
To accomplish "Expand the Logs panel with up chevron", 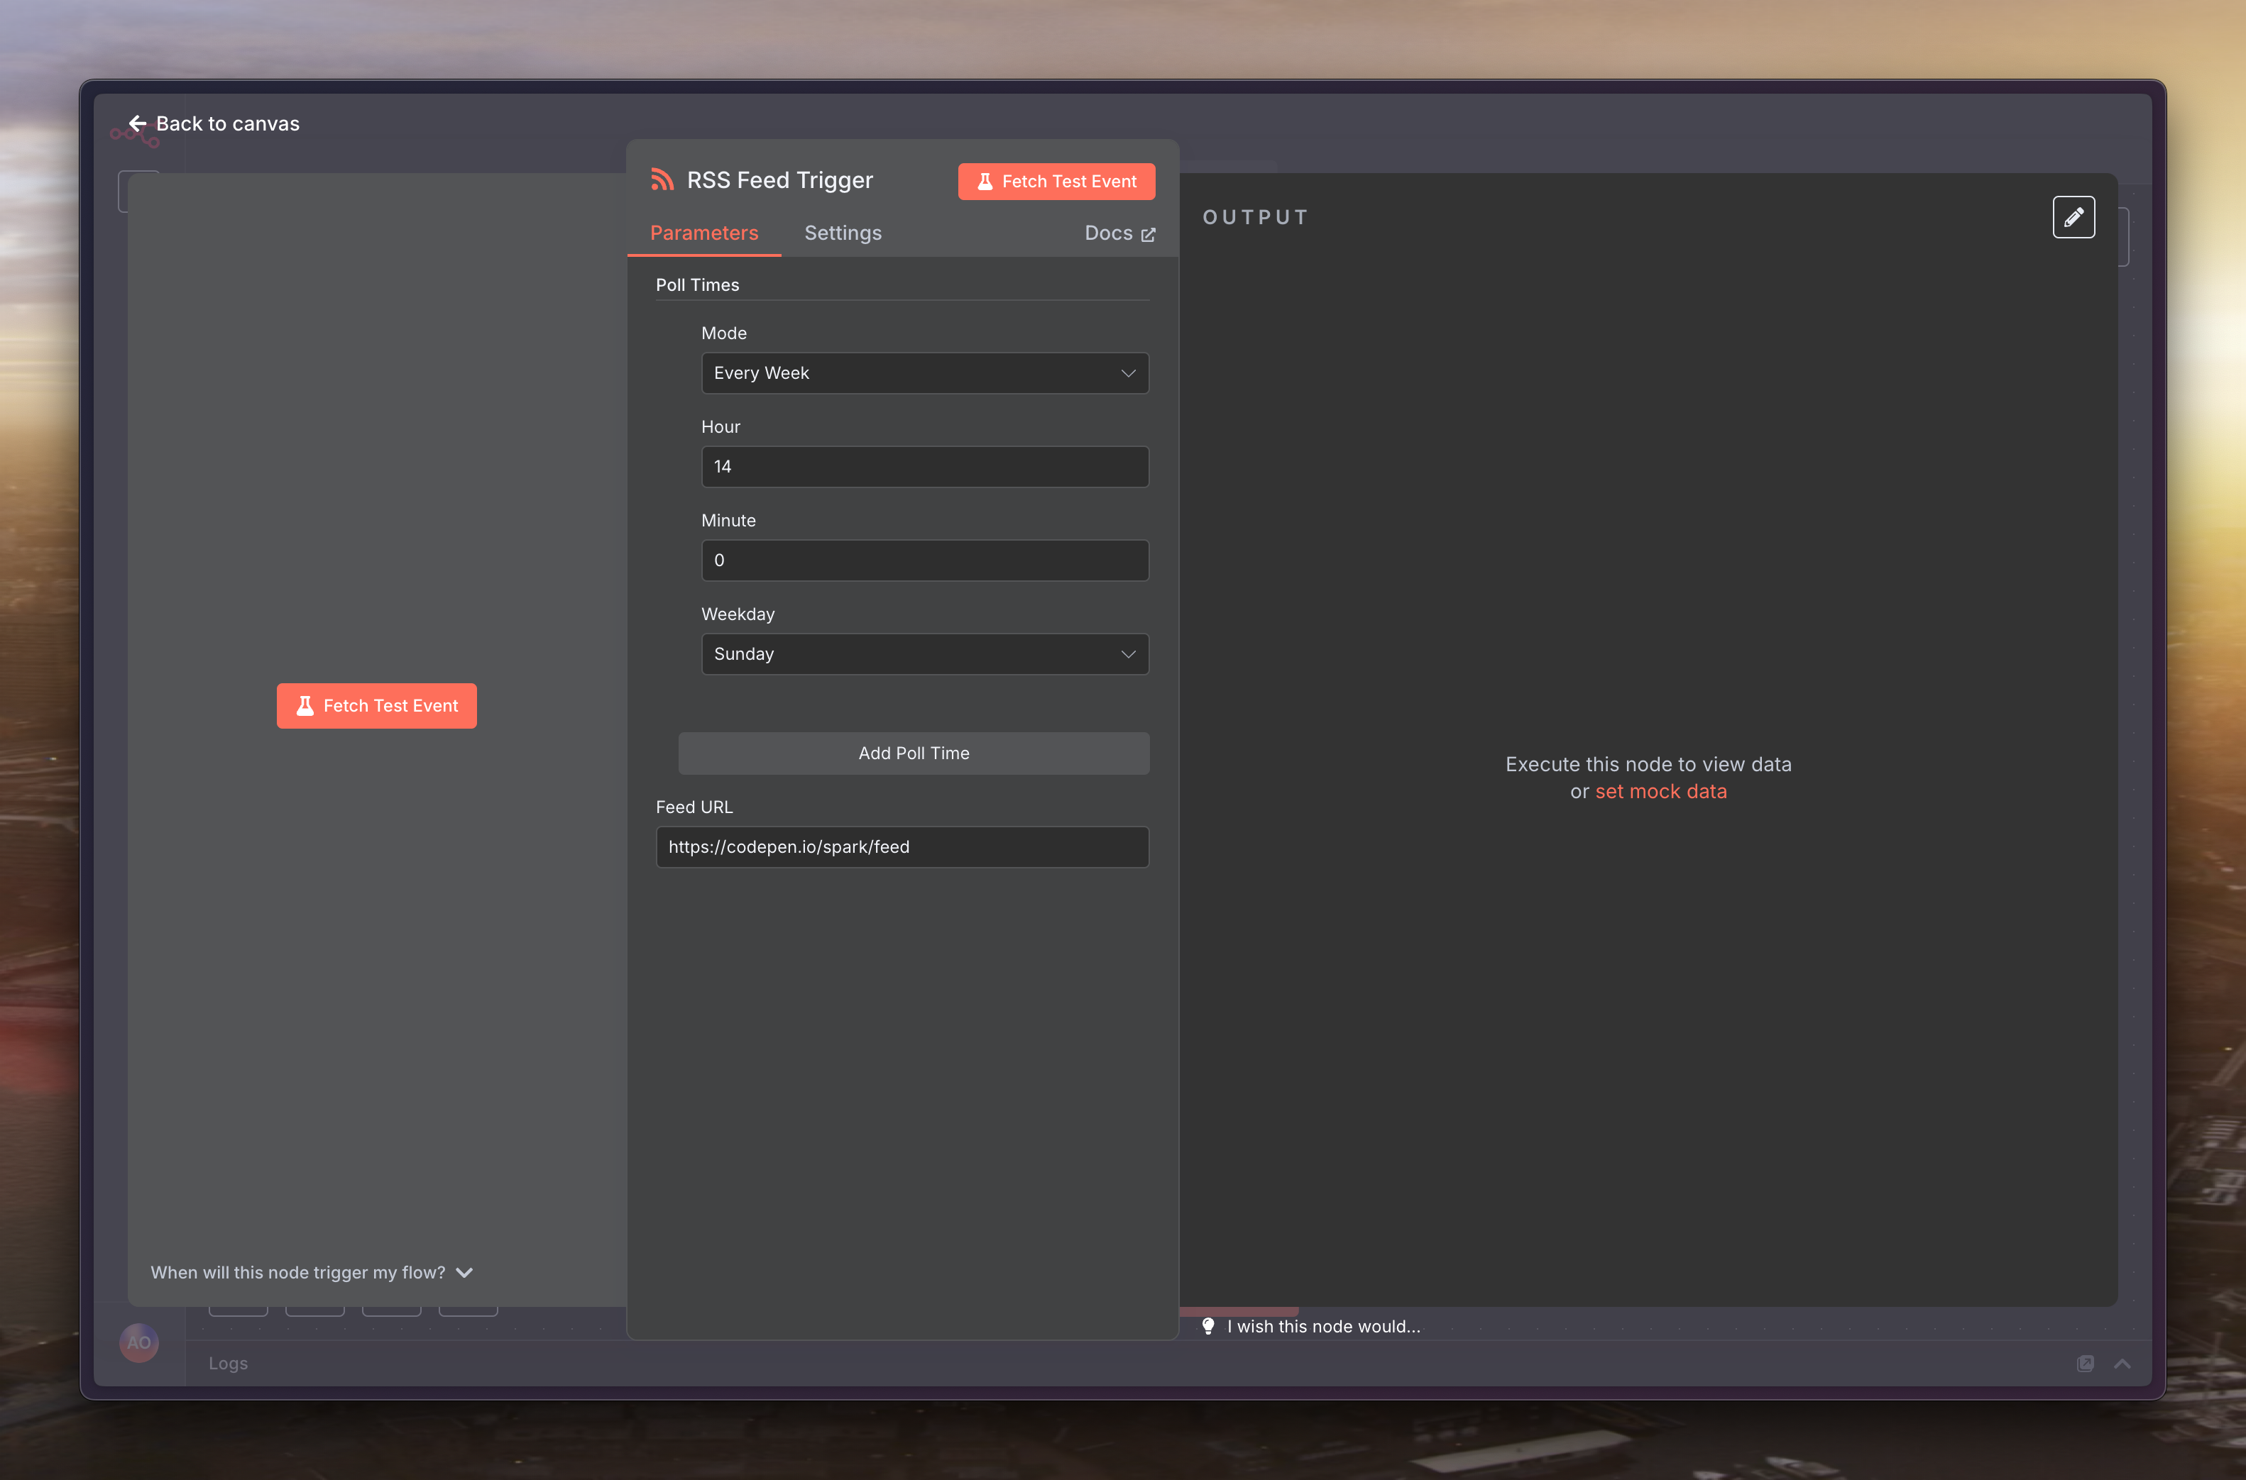I will (x=2122, y=1363).
